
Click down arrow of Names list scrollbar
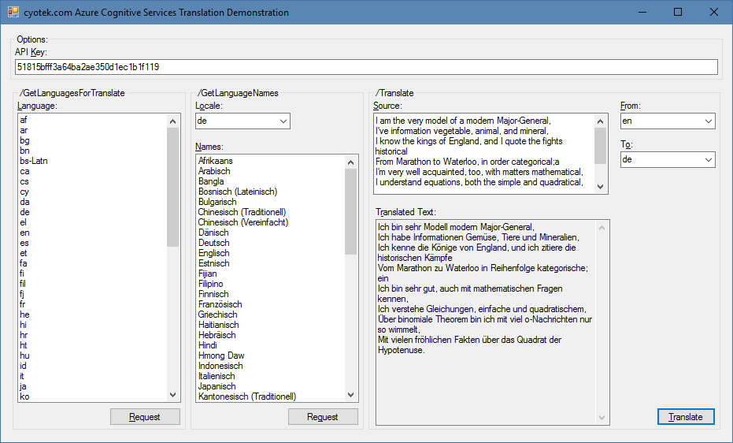pos(351,395)
